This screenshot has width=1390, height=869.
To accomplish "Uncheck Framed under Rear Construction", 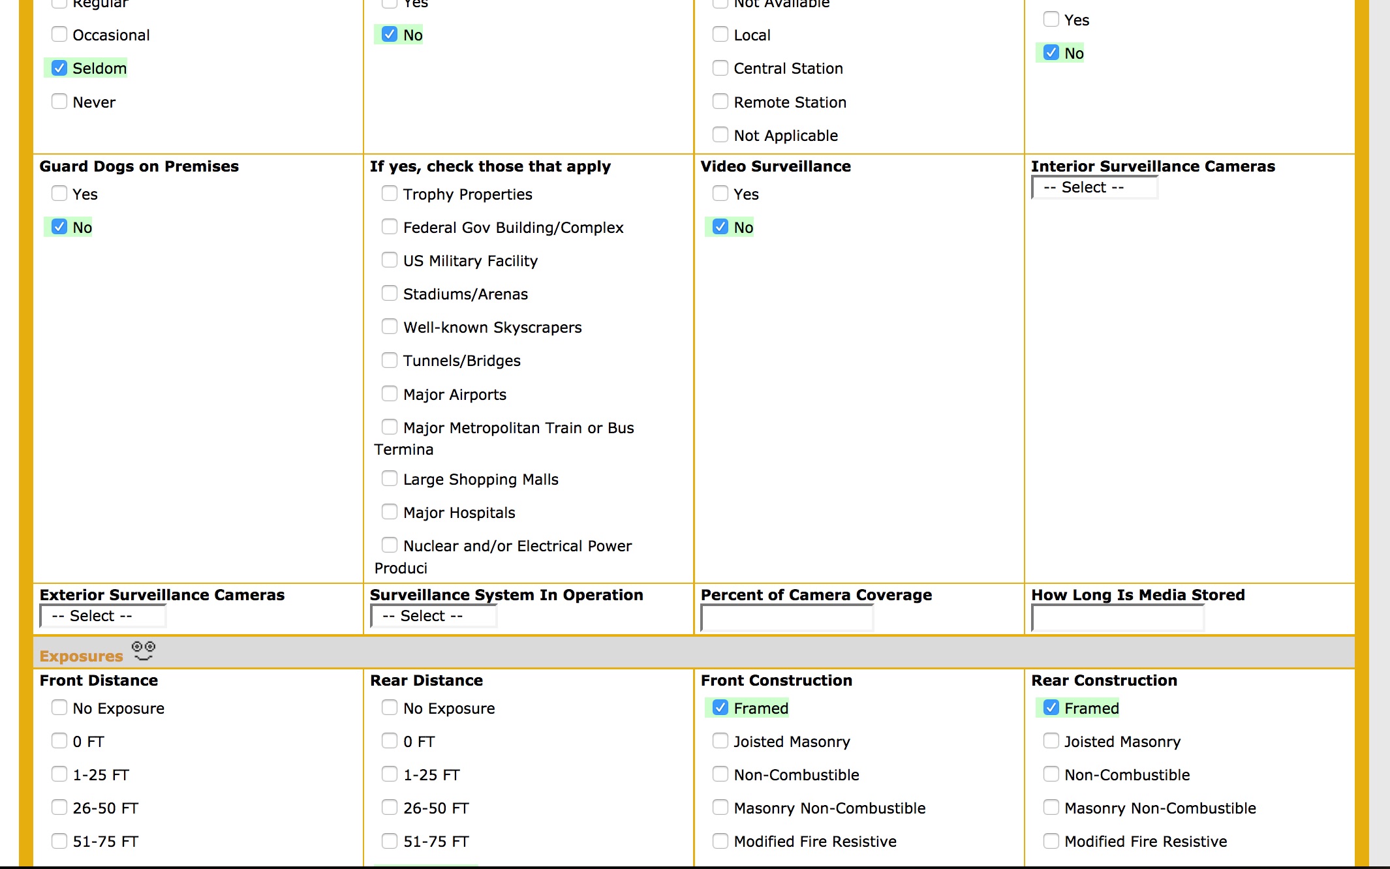I will [1051, 707].
